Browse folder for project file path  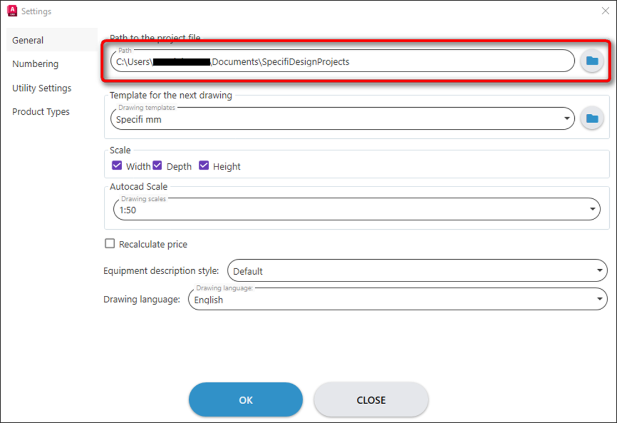pos(592,61)
